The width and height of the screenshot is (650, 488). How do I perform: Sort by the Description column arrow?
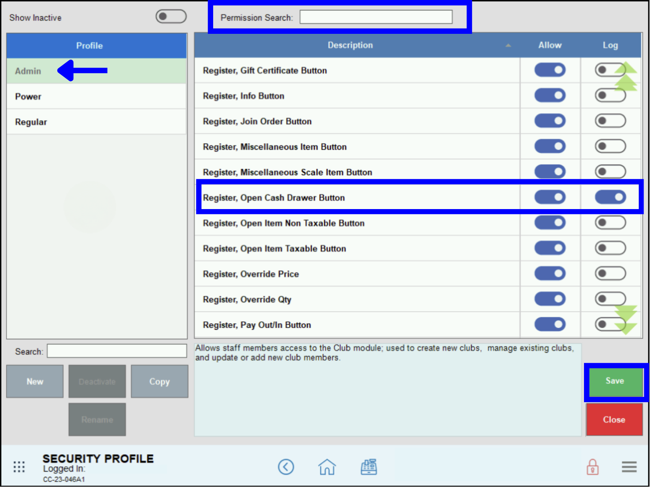click(508, 45)
